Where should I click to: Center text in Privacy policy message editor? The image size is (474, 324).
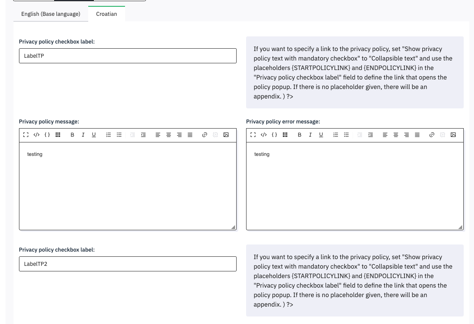169,135
